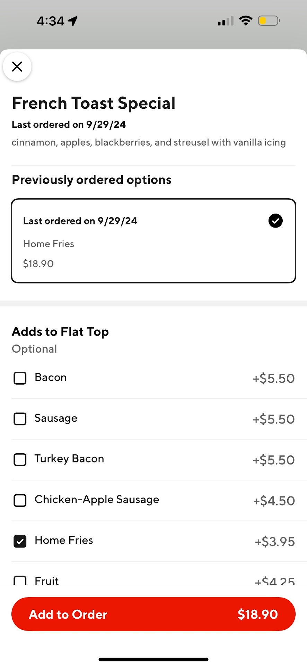Viewport: 307px width, 667px height.
Task: Tap the Adds to Flat Top heading
Action: (60, 332)
